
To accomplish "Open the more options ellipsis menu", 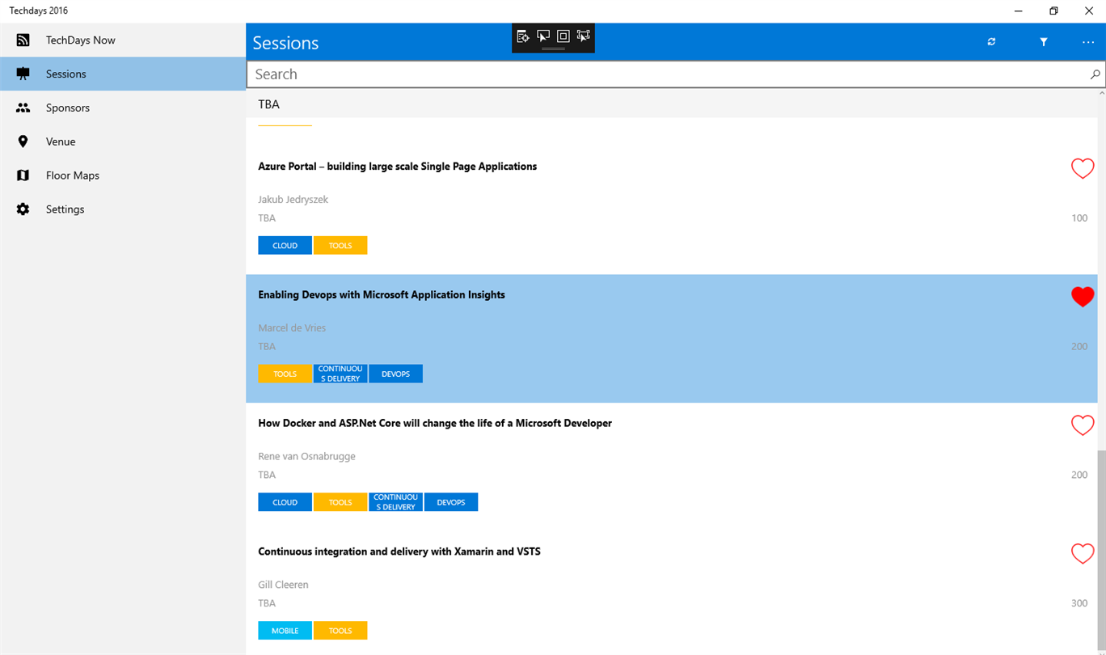I will (1088, 42).
